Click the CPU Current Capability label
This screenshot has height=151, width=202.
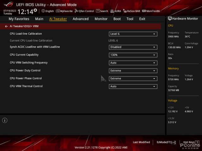point(24,55)
